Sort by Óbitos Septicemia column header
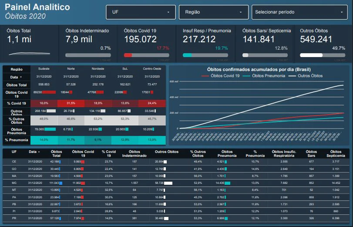Screen dimensions: 353x227 click(336, 153)
